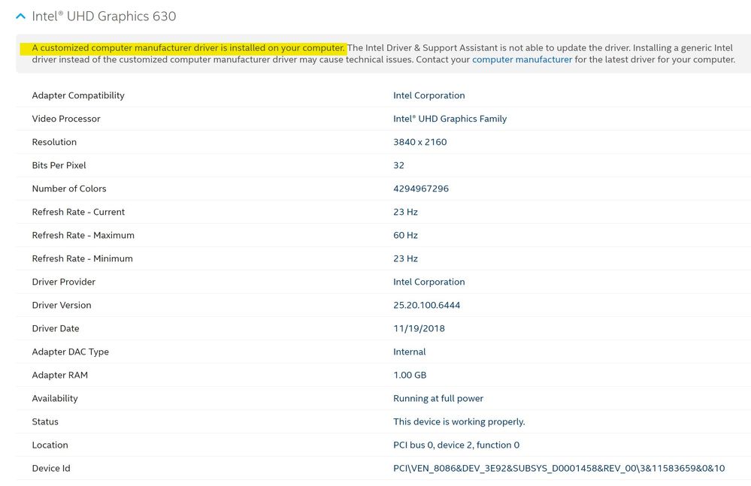Select the Adapter Compatibility row label
751x486 pixels.
(x=78, y=95)
